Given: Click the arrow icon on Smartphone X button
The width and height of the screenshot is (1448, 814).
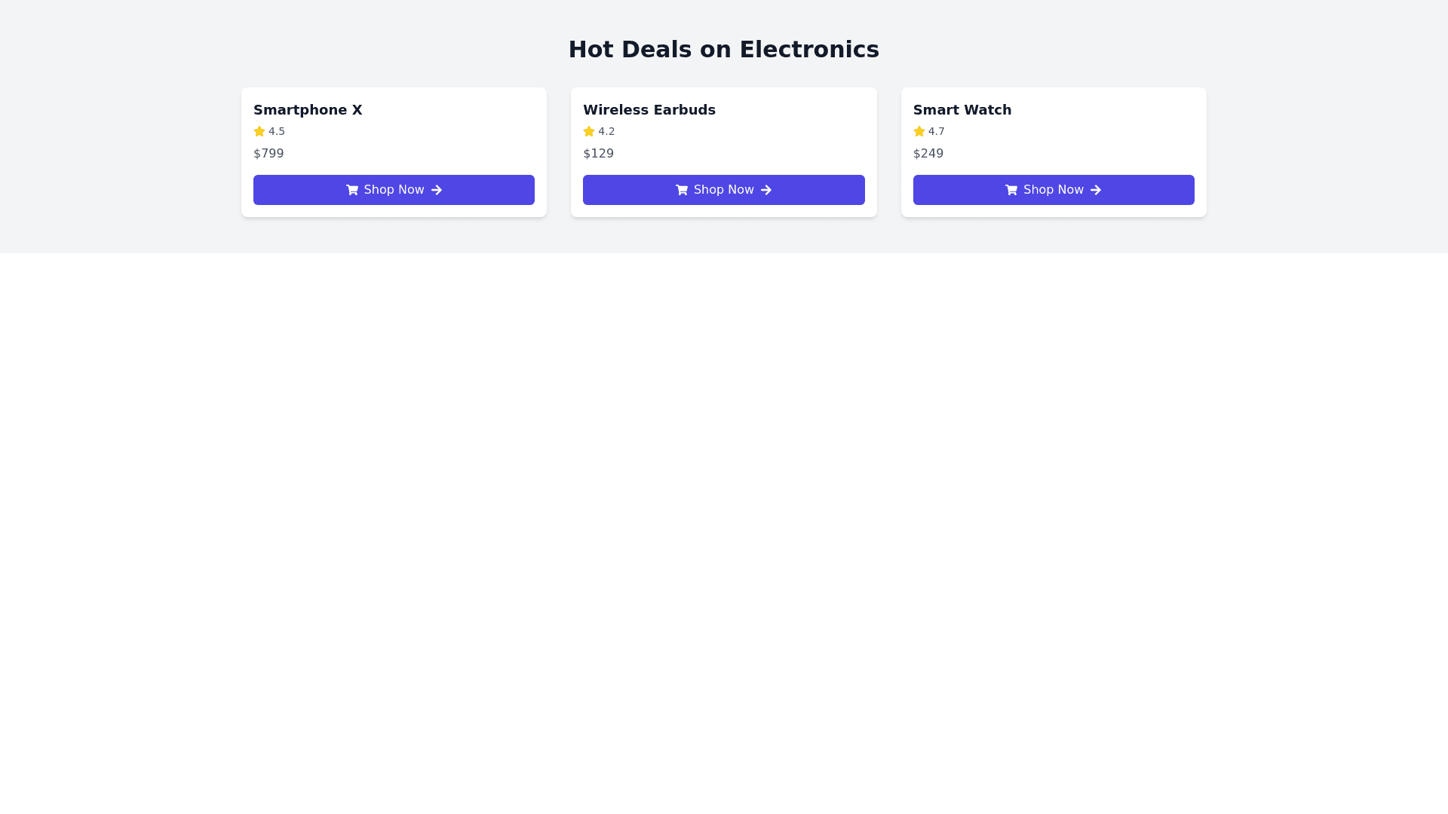Looking at the screenshot, I should point(437,190).
